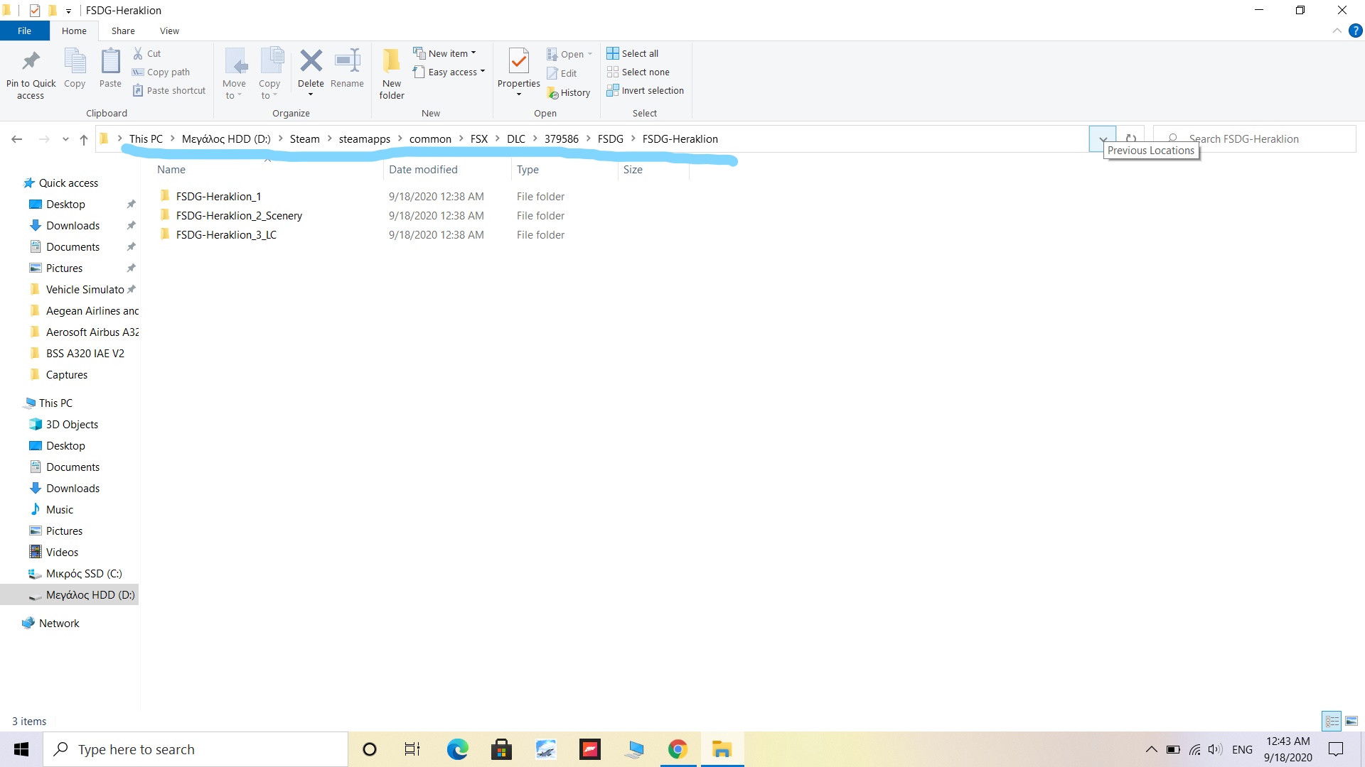
Task: Show Previous Locations dropdown
Action: pos(1103,139)
